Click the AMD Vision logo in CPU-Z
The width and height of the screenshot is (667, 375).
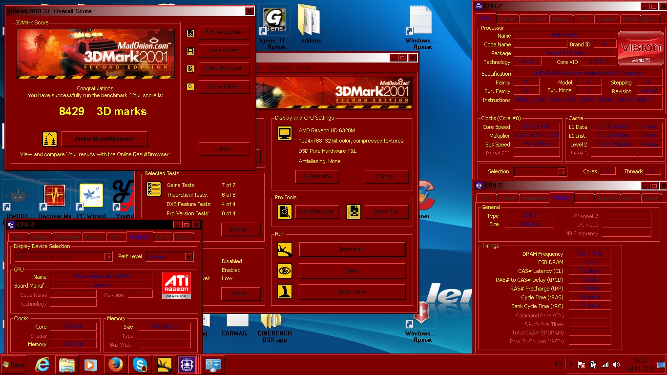click(641, 48)
